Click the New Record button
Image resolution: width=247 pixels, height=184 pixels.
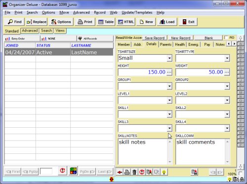(181, 38)
